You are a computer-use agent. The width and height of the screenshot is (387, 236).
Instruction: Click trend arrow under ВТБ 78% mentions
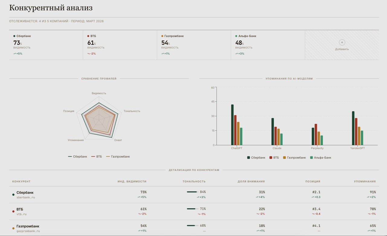[369, 214]
